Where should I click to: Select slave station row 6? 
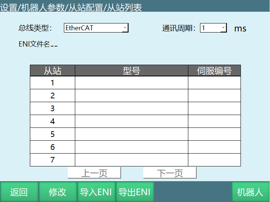53,147
